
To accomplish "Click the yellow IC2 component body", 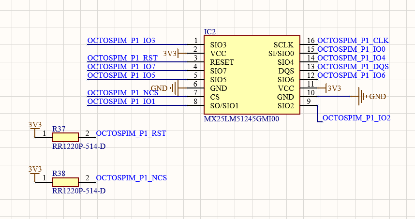I will 252,75.
